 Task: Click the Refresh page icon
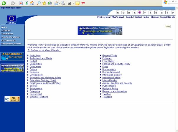(27, 3)
